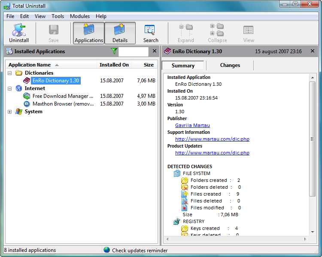
Task: Click the summary vertical scrollbar thumb
Action: 313,139
